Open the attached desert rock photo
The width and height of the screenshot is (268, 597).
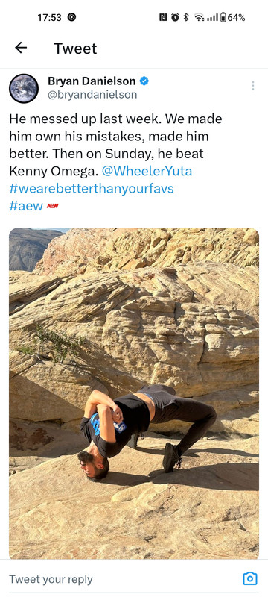[134, 393]
